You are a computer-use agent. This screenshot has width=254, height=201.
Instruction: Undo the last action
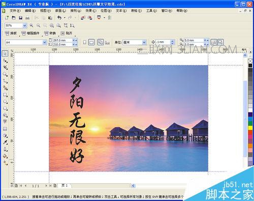pos(59,18)
